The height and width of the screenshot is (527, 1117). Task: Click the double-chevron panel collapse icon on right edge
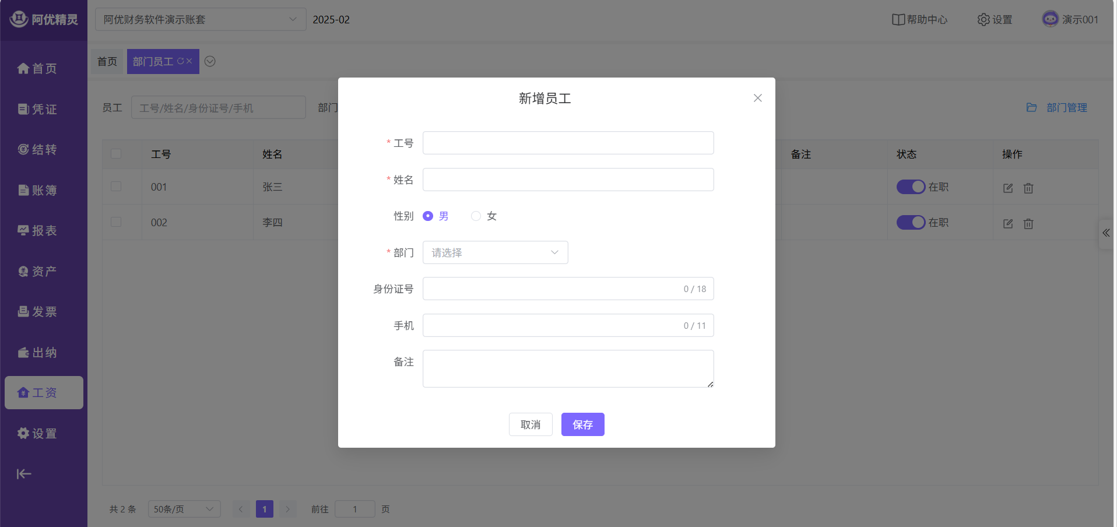point(1106,233)
